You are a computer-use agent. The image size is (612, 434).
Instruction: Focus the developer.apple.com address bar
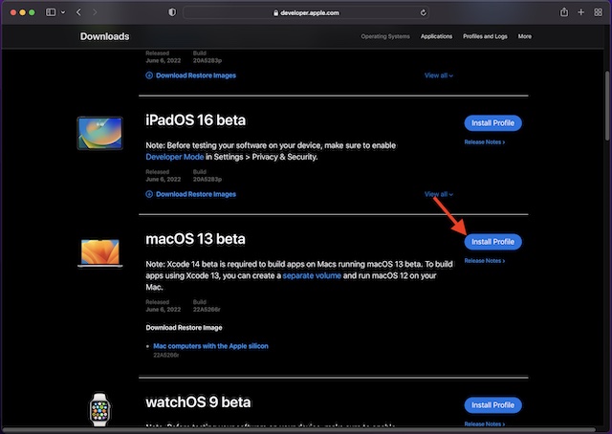306,12
